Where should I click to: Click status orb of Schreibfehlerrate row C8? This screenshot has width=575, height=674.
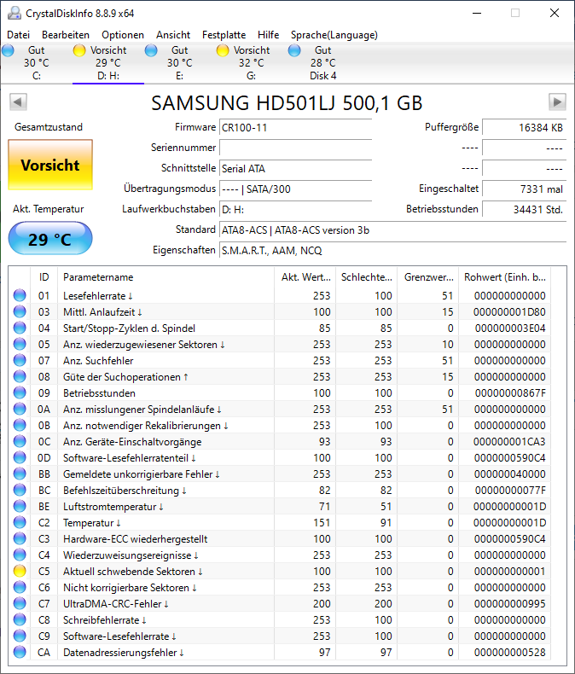(20, 620)
